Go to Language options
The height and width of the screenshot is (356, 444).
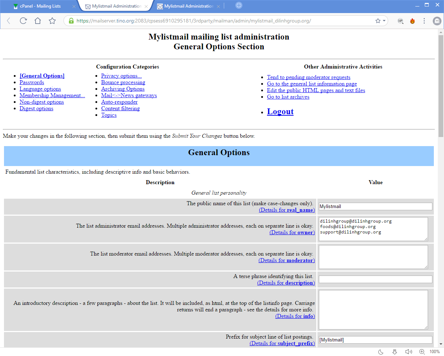coord(40,89)
